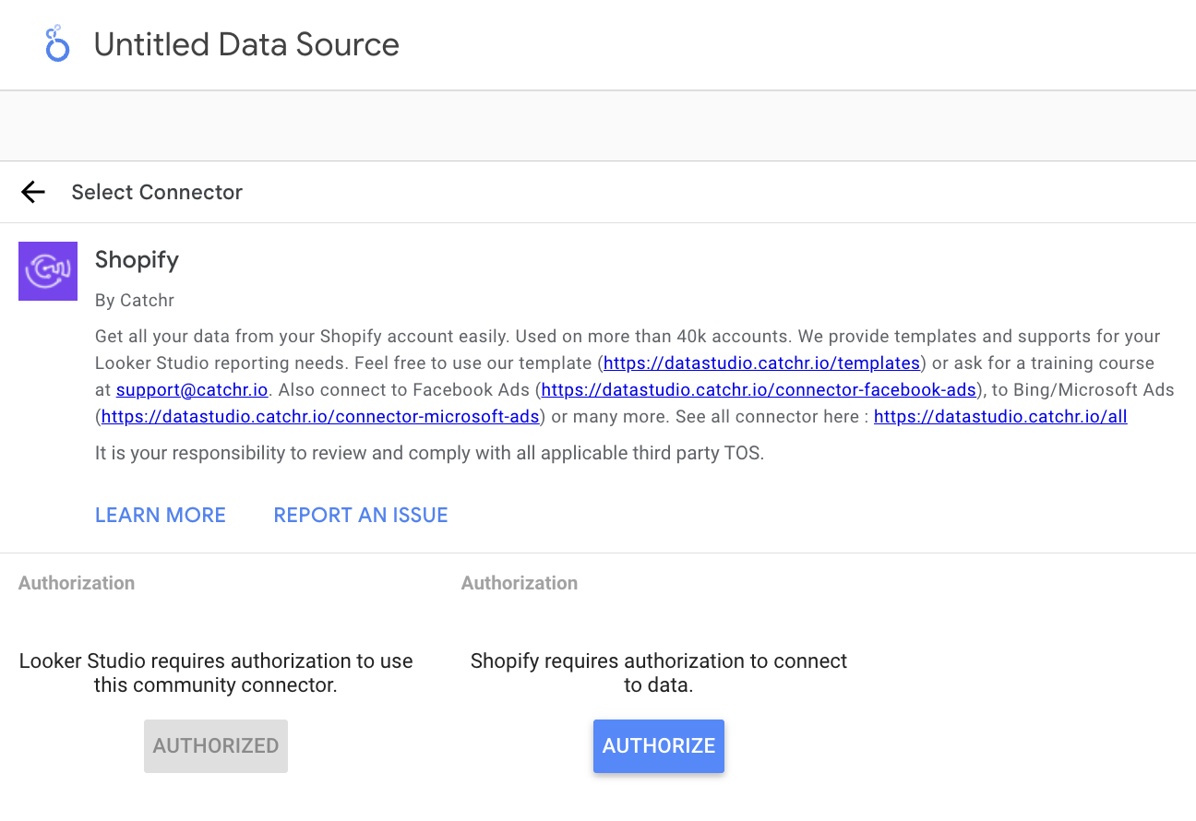Open the Microsoft Ads connector link
The width and height of the screenshot is (1196, 821).
(x=318, y=416)
